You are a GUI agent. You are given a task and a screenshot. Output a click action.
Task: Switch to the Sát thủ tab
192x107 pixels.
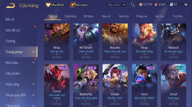[x=124, y=16]
